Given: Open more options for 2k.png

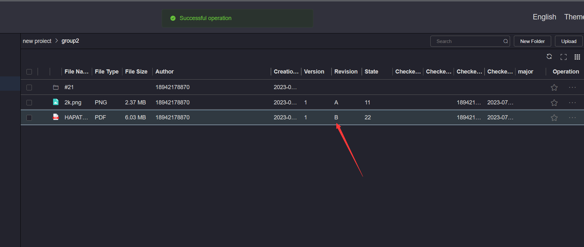Looking at the screenshot, I should tap(572, 102).
